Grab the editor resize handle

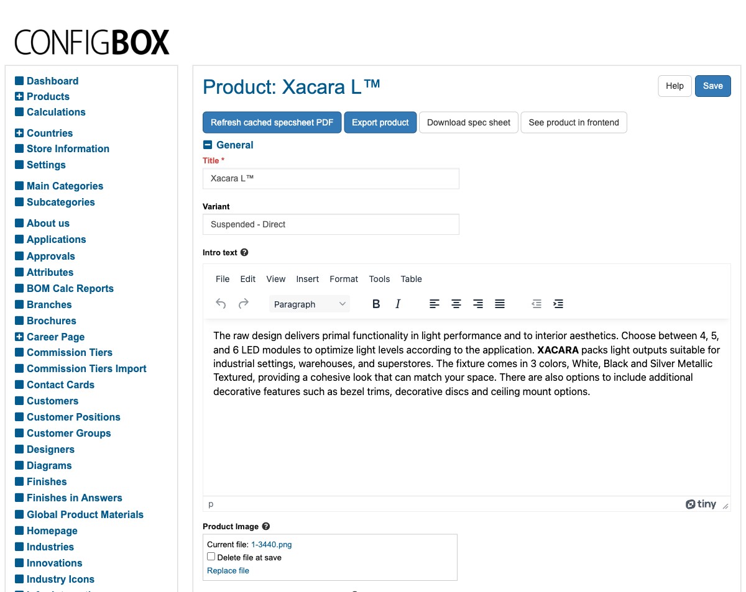click(725, 506)
